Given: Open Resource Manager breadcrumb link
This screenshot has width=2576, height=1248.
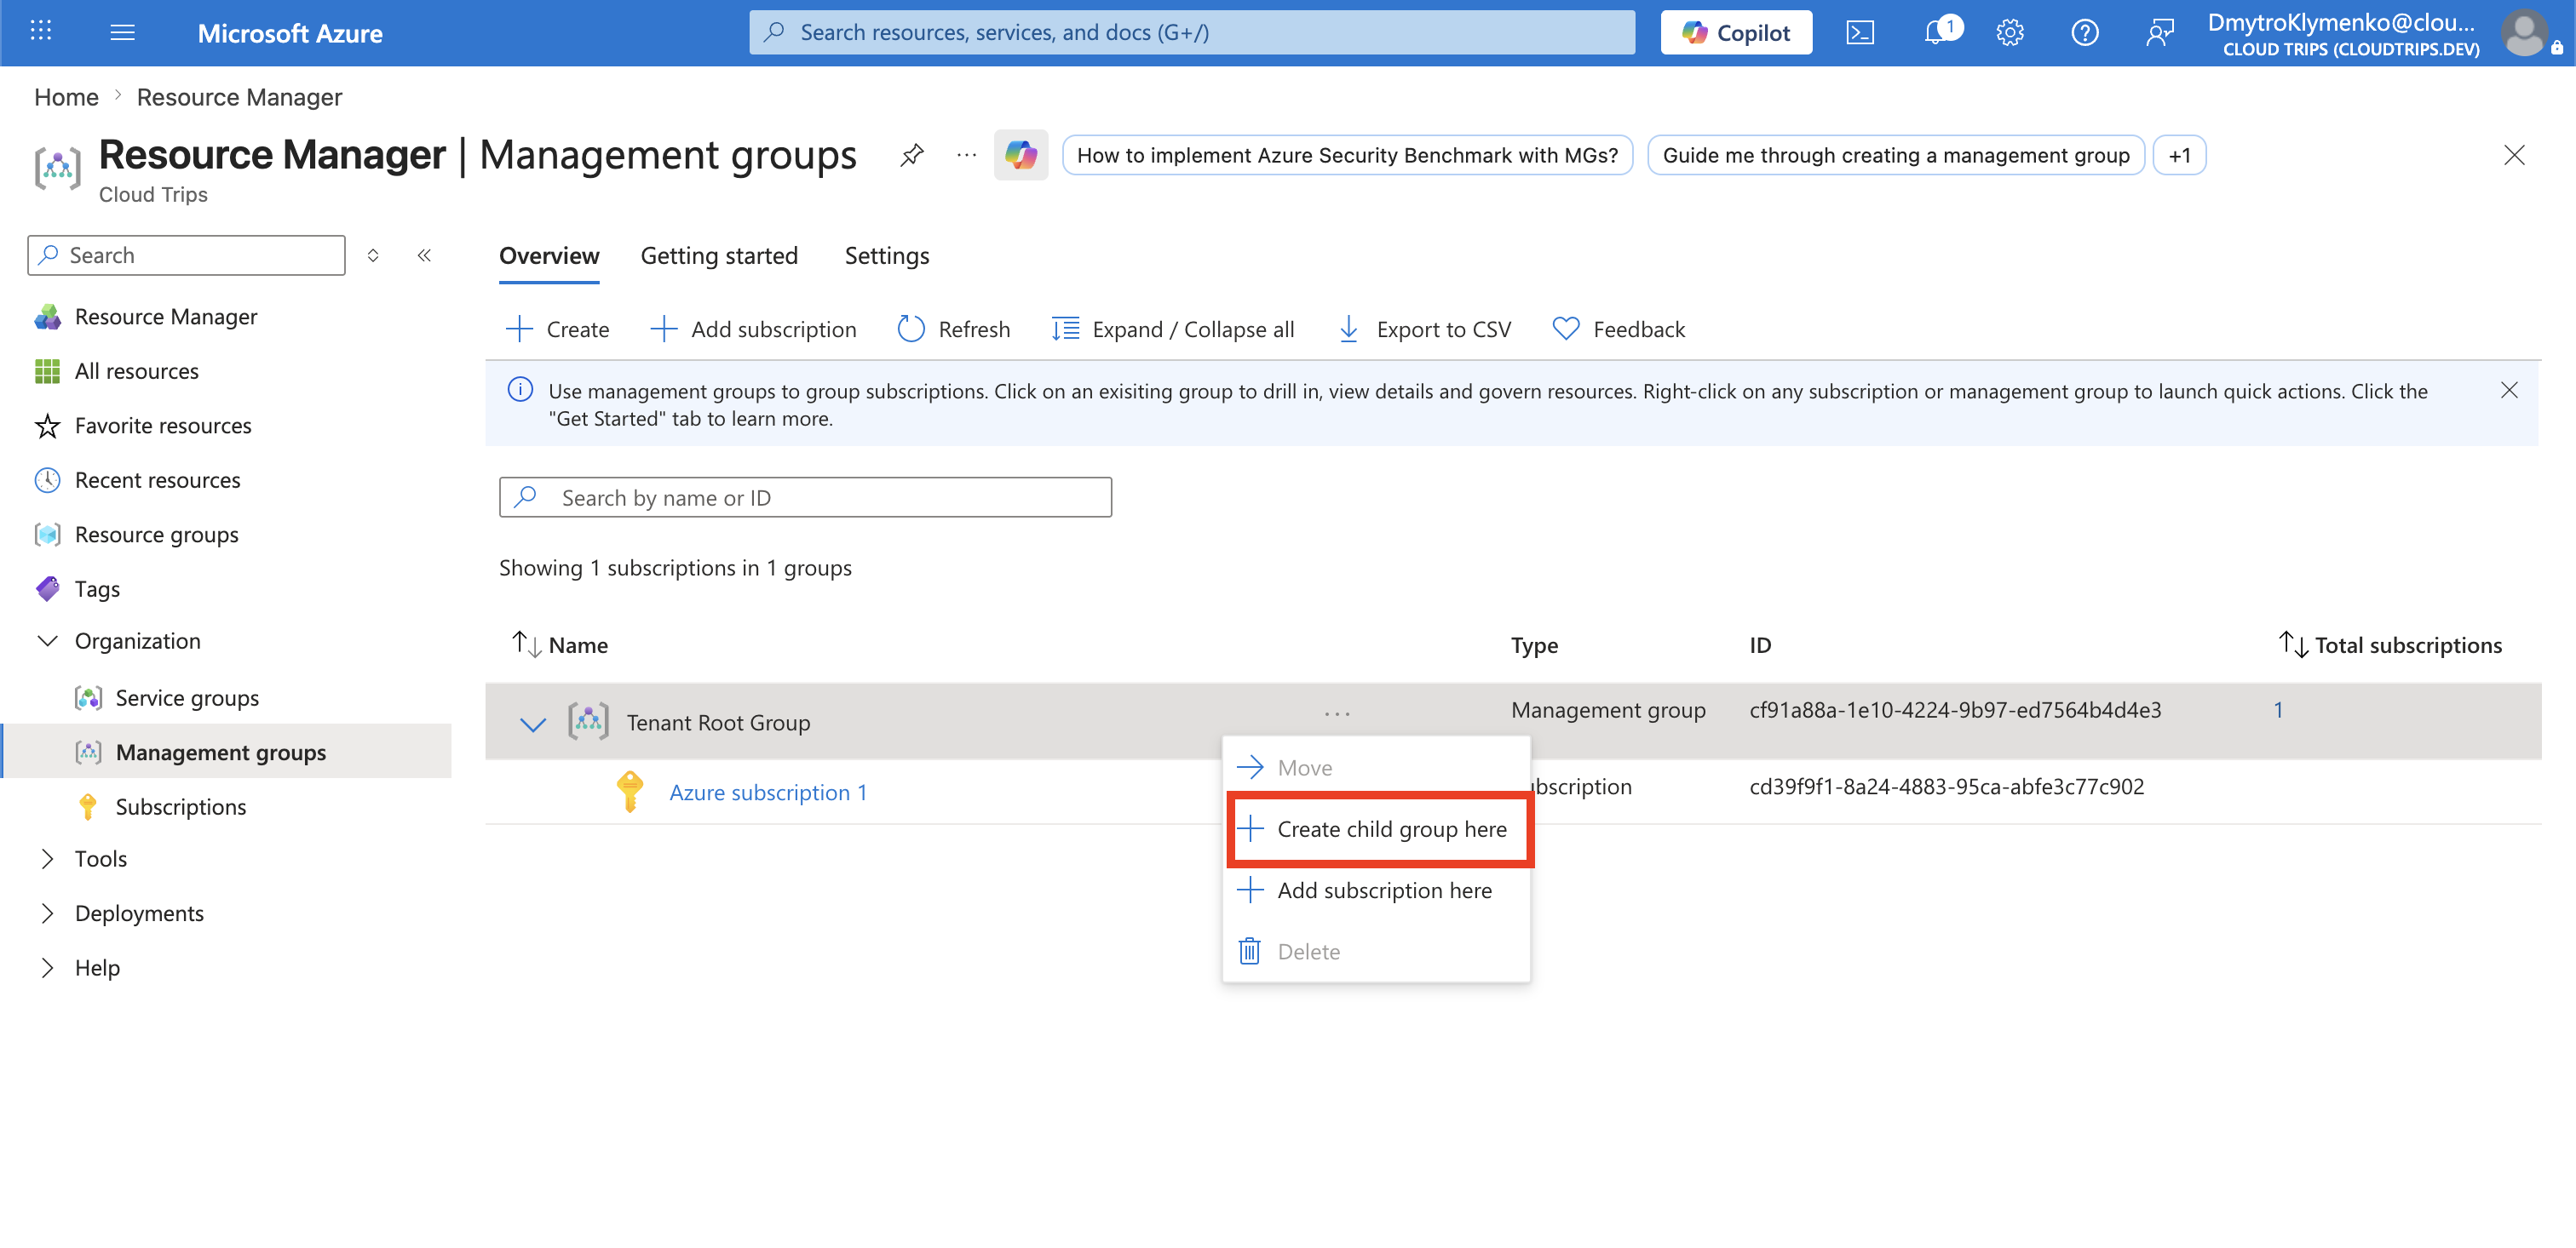Looking at the screenshot, I should [239, 97].
